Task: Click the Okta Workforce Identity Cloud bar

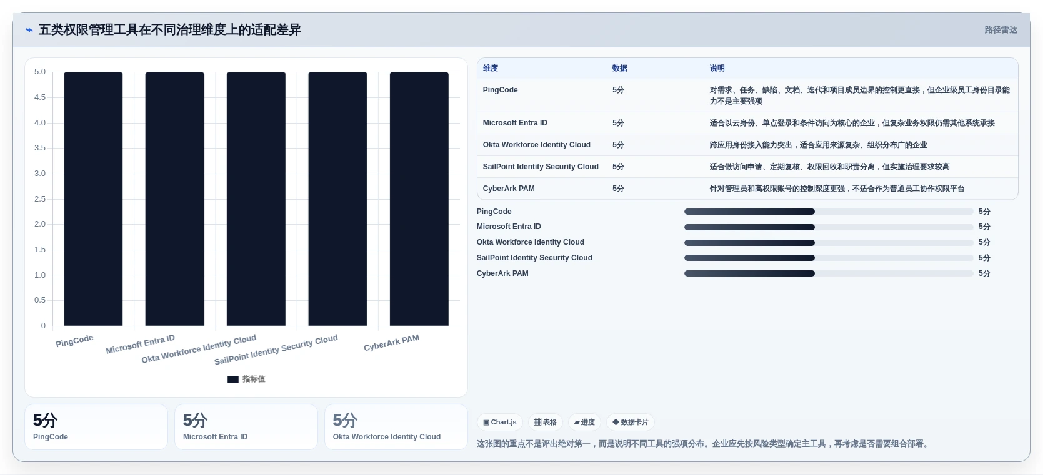Action: coord(256,199)
